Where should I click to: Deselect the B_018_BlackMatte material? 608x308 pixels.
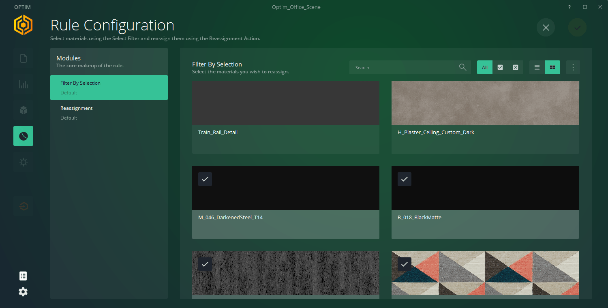[x=404, y=179]
